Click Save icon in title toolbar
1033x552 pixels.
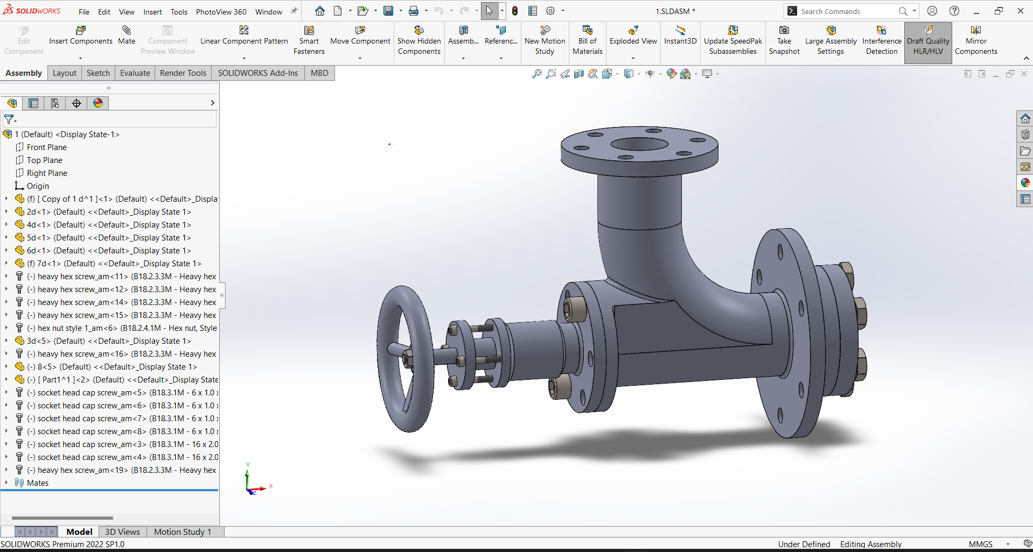click(x=388, y=11)
